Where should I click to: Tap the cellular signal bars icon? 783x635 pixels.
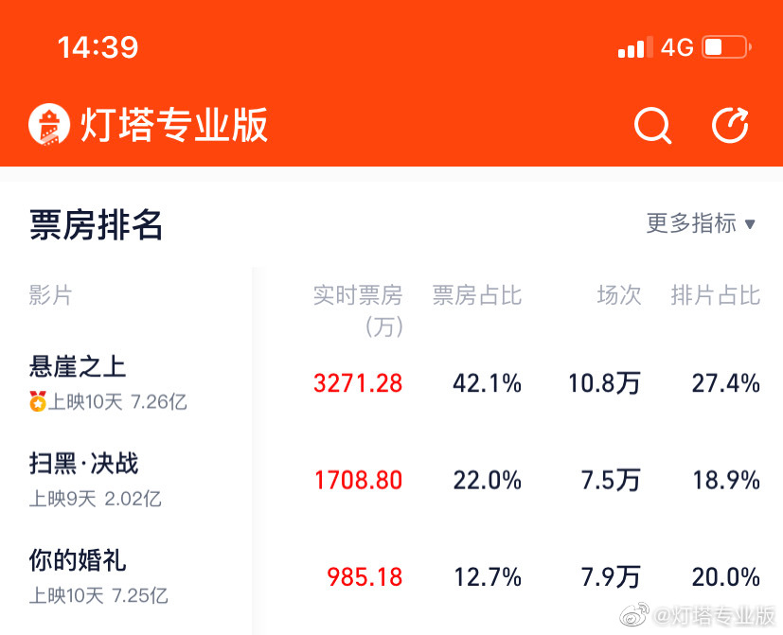(635, 47)
